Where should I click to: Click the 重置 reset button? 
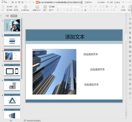tap(51, 7)
